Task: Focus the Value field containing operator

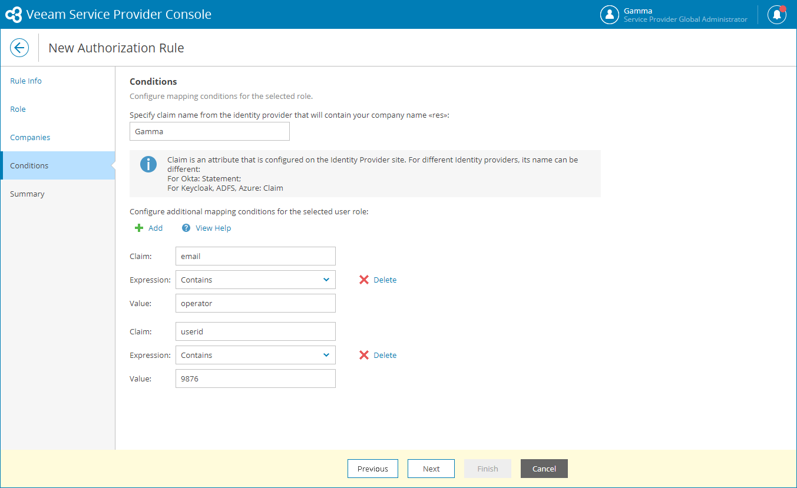Action: tap(255, 303)
